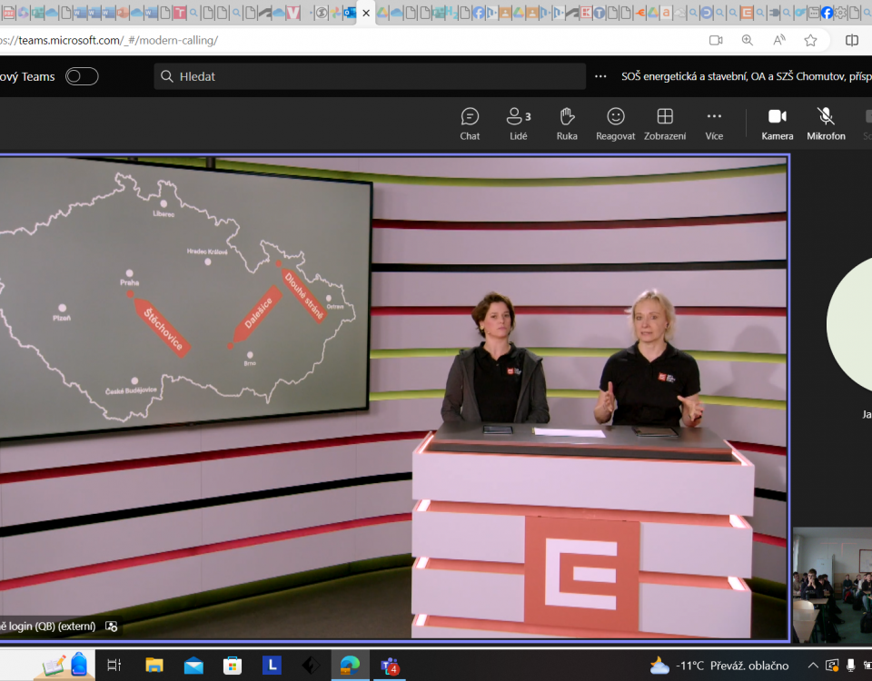Expand the Více more-actions menu
This screenshot has width=872, height=681.
pyautogui.click(x=714, y=124)
